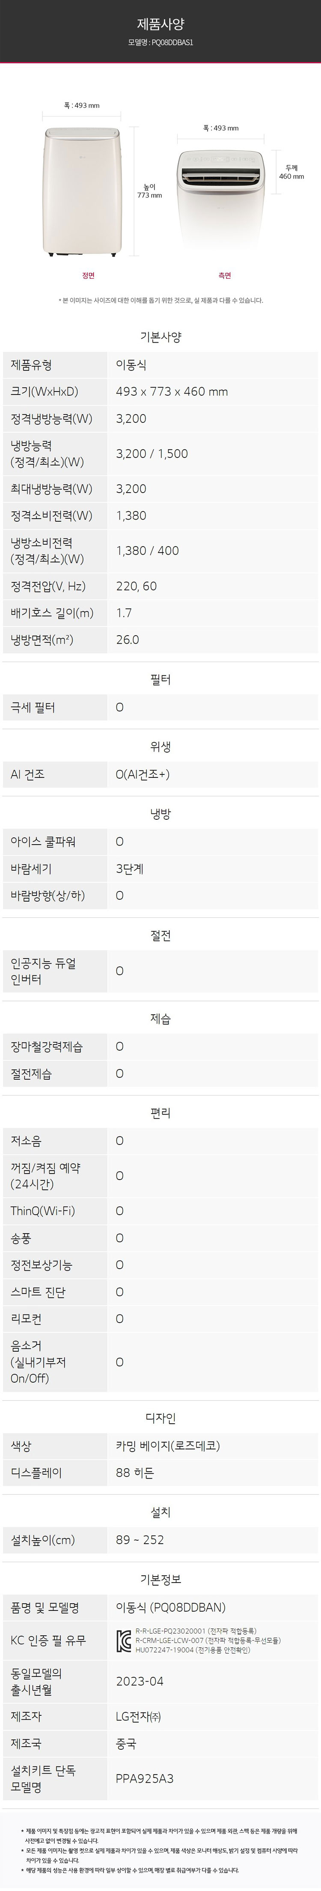The width and height of the screenshot is (321, 1891).
Task: Click the 높이 773 mm dimension label
Action: pos(149,191)
